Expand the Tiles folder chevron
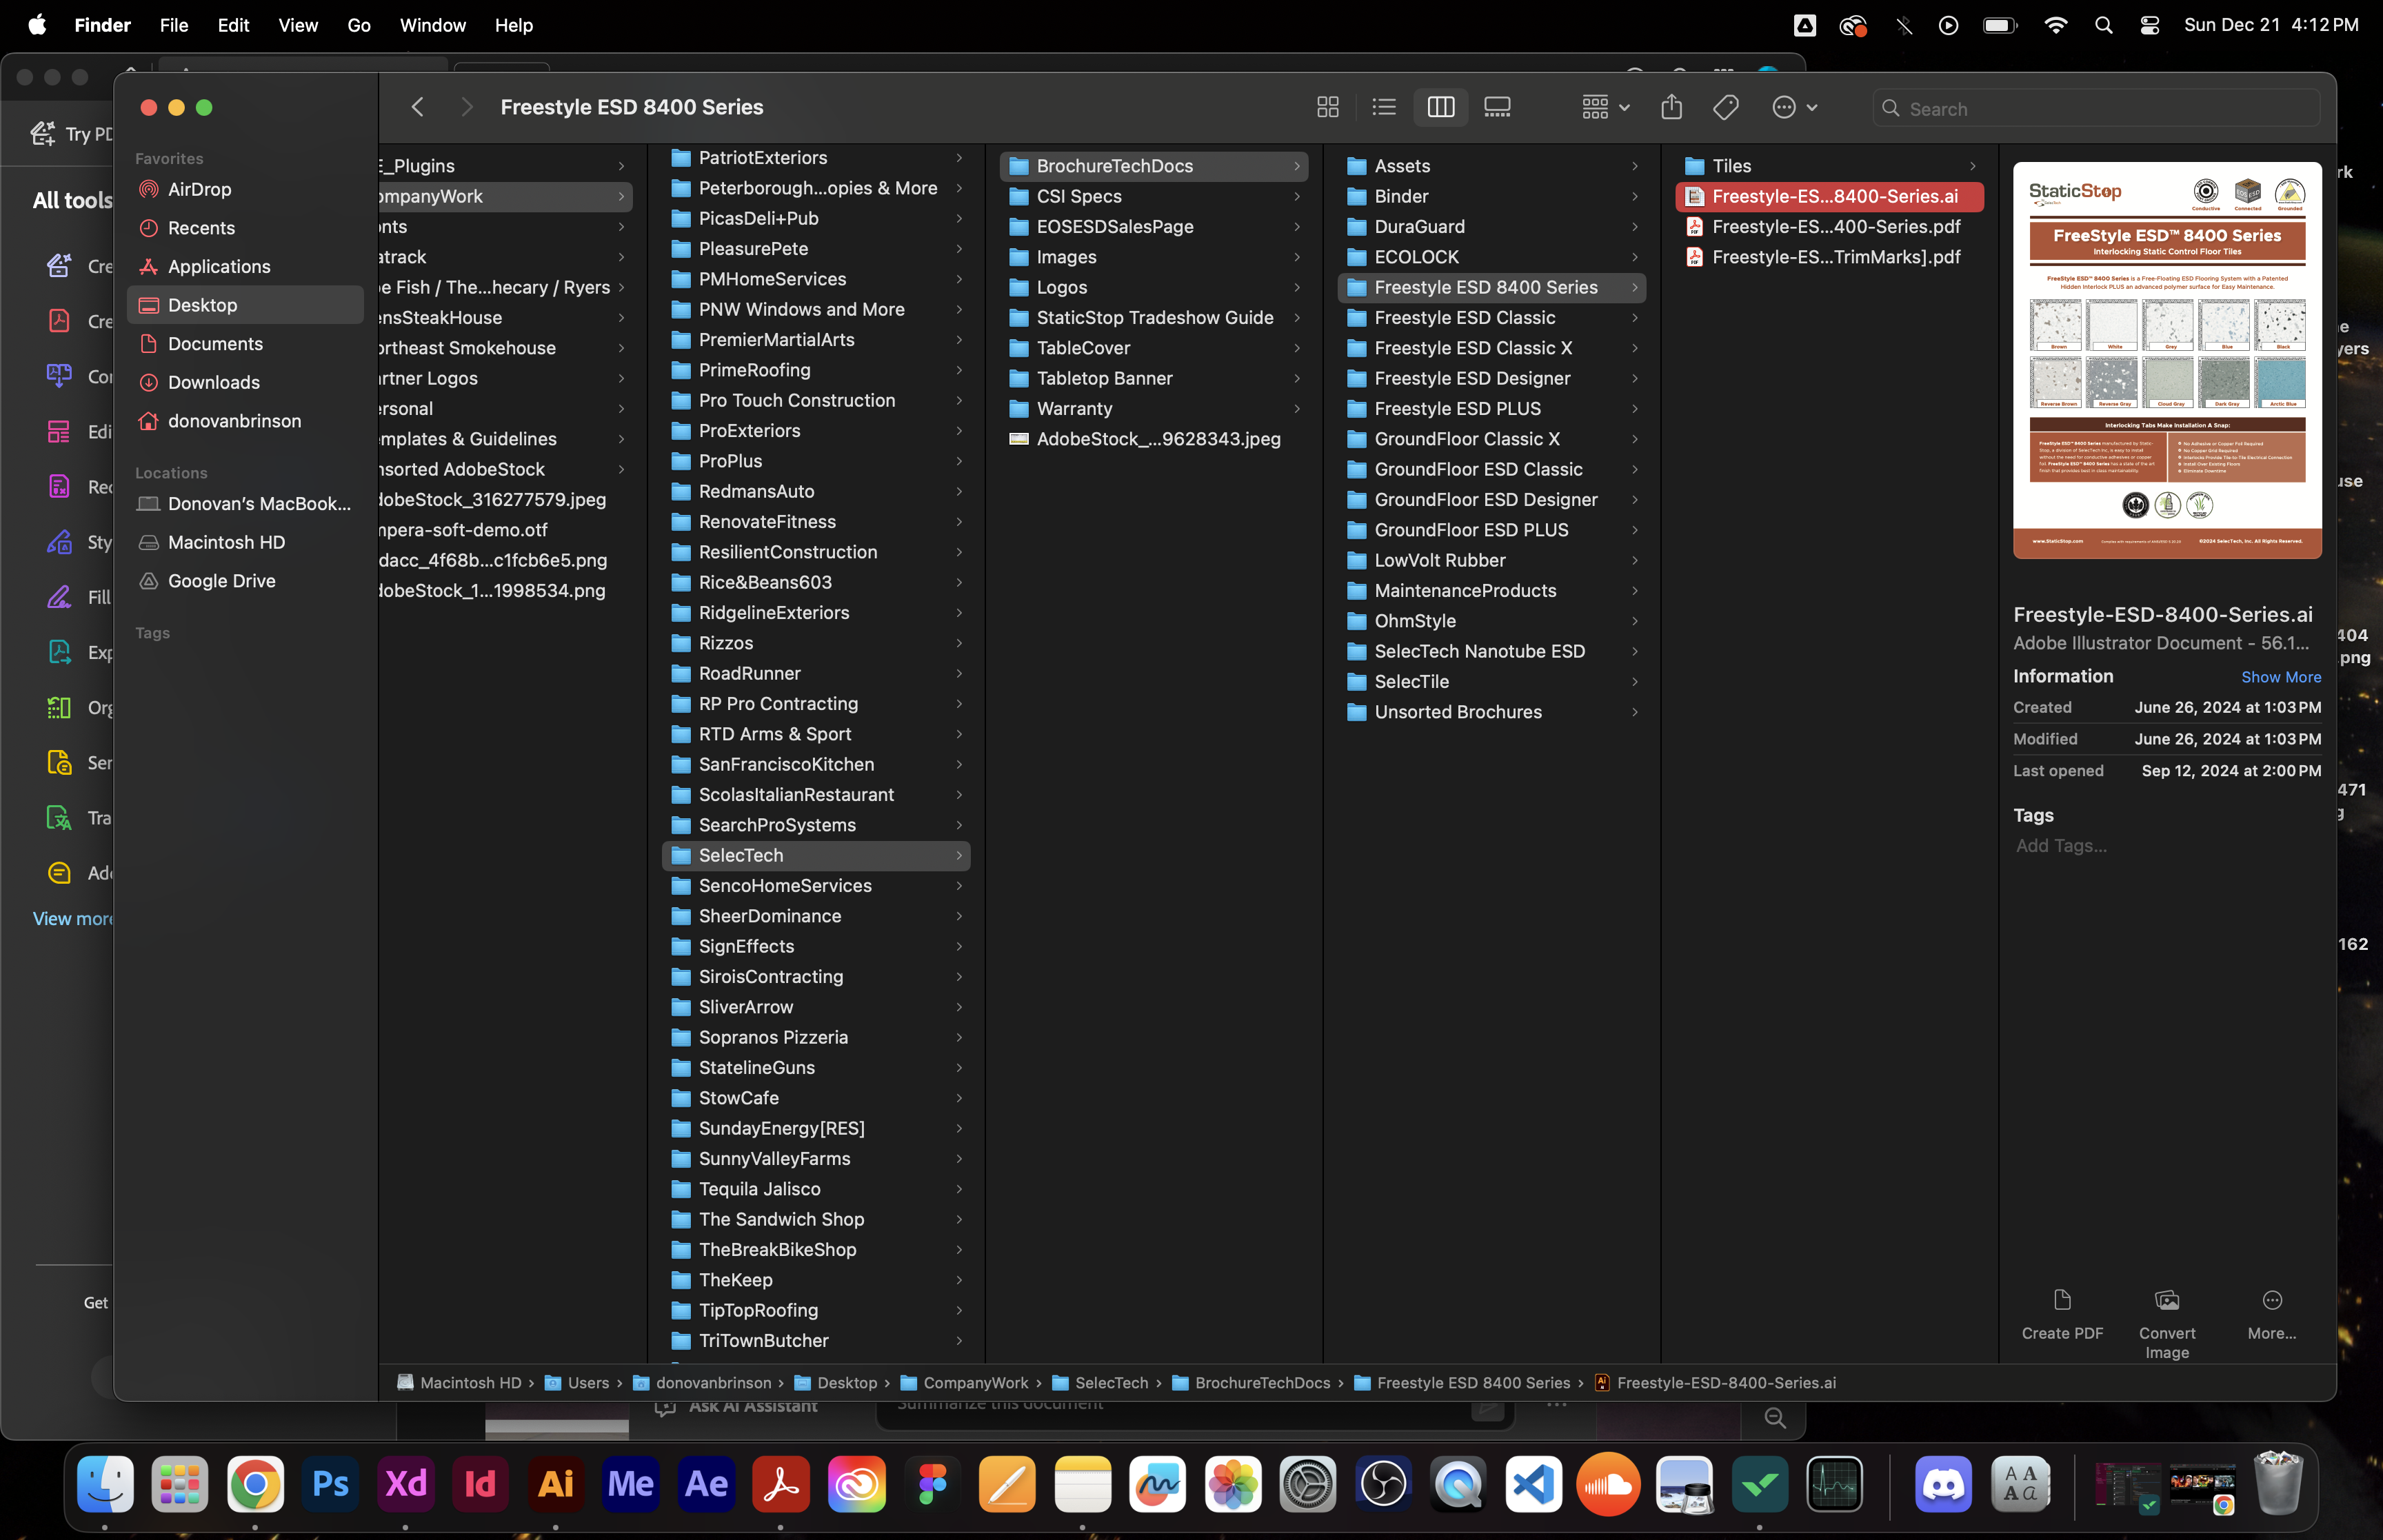2383x1540 pixels. 1972,166
